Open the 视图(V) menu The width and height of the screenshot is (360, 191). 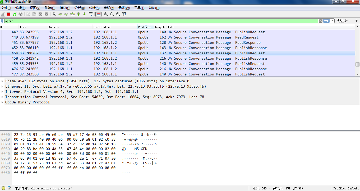(35, 8)
